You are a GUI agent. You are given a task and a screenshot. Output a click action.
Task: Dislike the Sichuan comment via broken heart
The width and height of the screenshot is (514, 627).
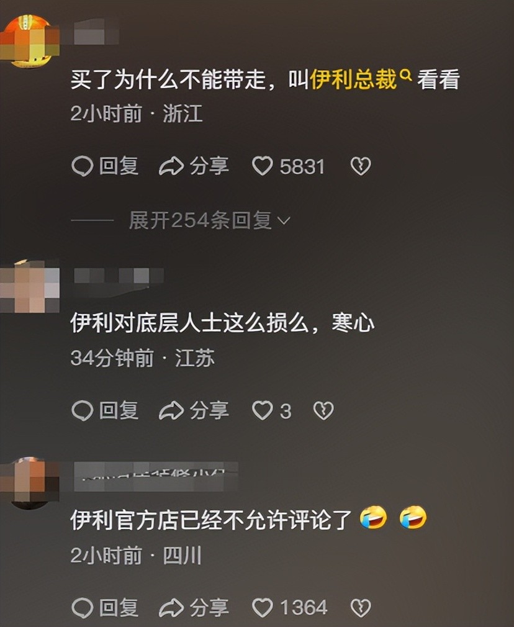pos(361,607)
